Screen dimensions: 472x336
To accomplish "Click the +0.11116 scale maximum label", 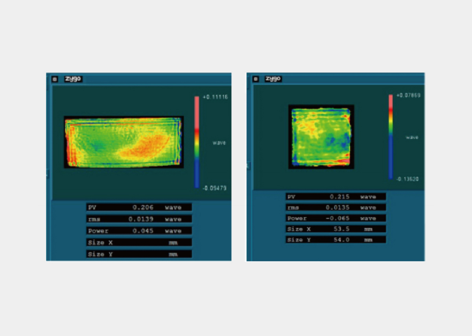I will pos(215,97).
